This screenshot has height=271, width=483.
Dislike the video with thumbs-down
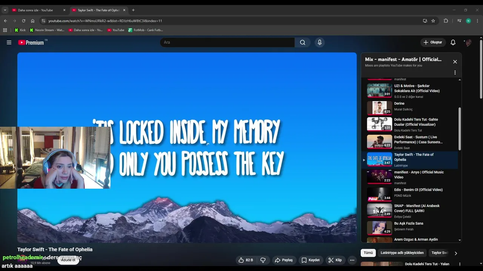(263, 260)
